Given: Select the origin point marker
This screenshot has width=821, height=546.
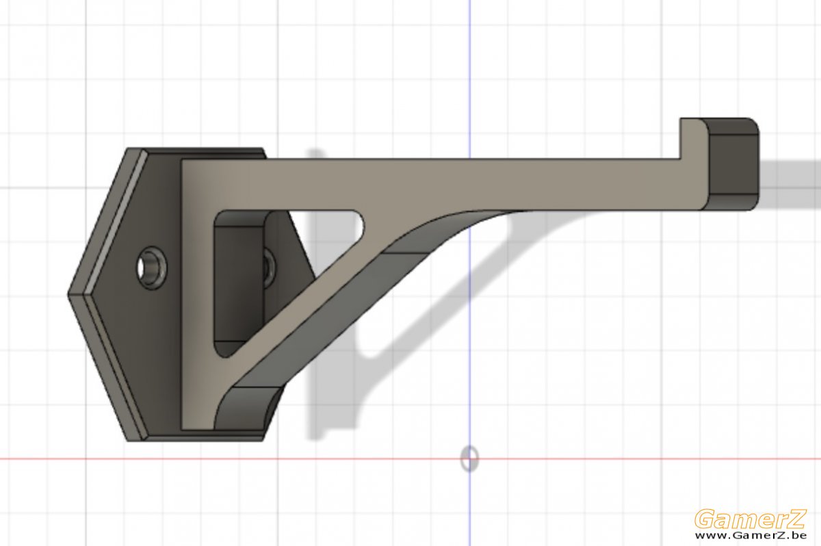Looking at the screenshot, I should pos(469,458).
